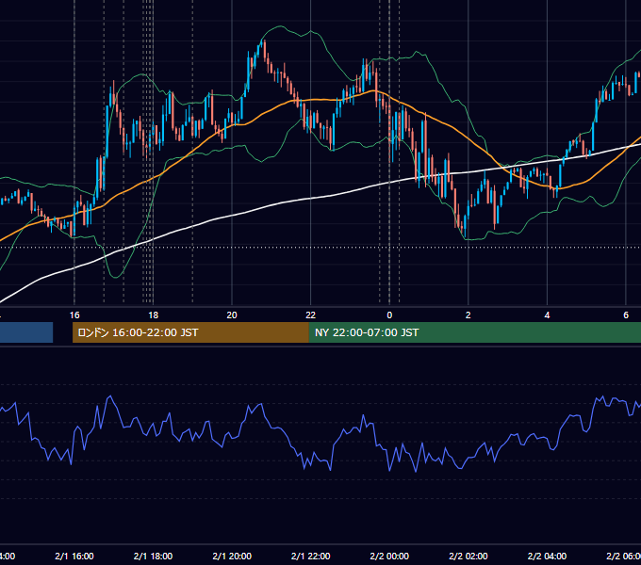The image size is (641, 565).
Task: Click the 2/2 02:00 time label
Action: point(468,556)
